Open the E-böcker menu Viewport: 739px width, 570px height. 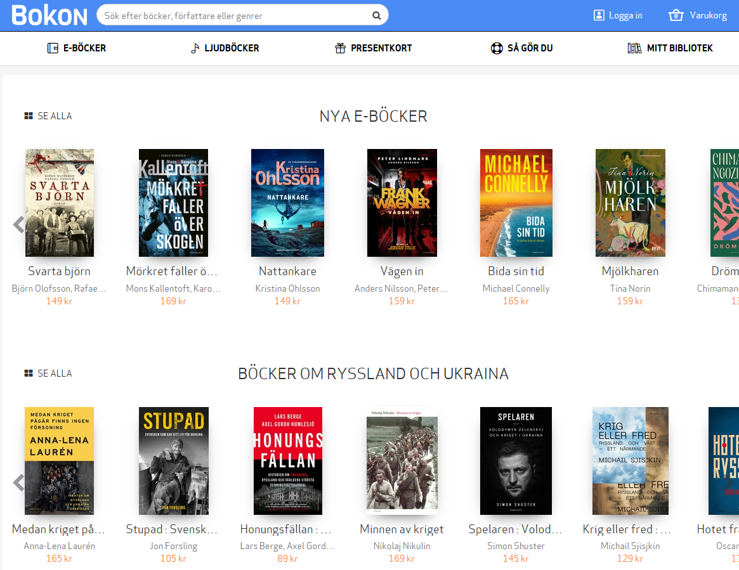(x=77, y=48)
